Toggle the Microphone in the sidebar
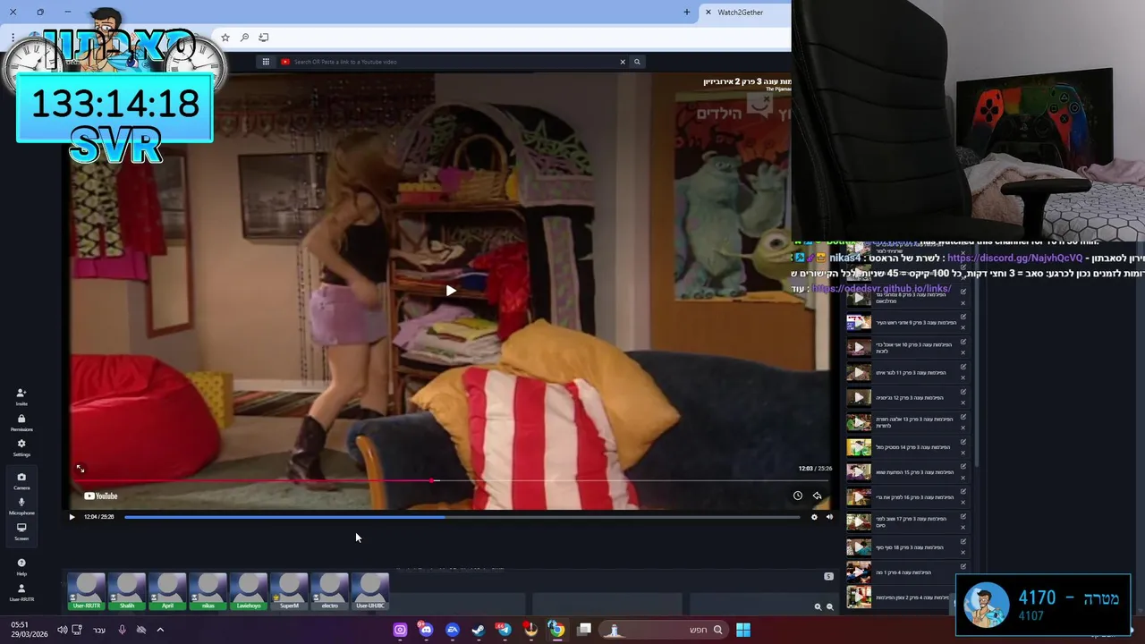Viewport: 1145px width, 644px height. pos(21,506)
